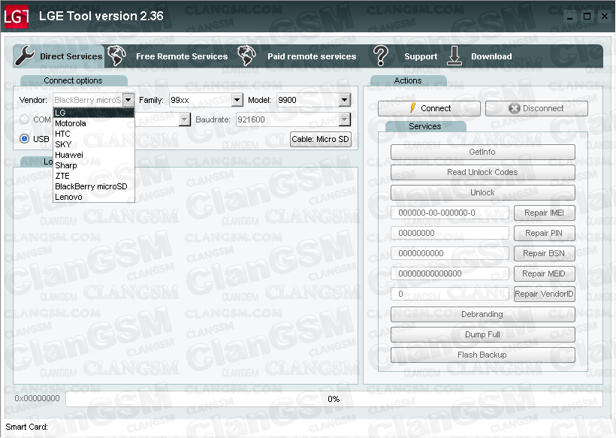Click the Disconnect button
This screenshot has width=616, height=438.
tap(536, 108)
